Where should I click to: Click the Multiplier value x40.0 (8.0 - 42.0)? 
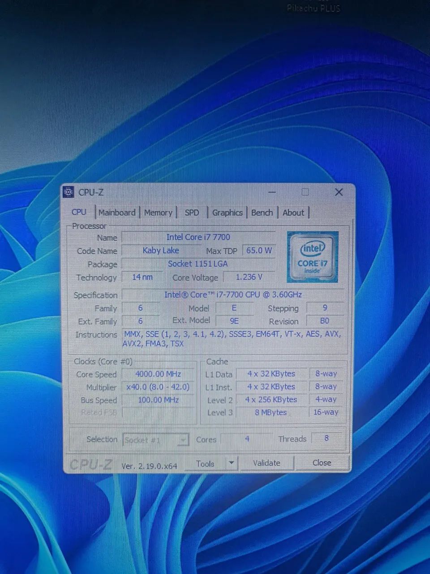pos(158,387)
